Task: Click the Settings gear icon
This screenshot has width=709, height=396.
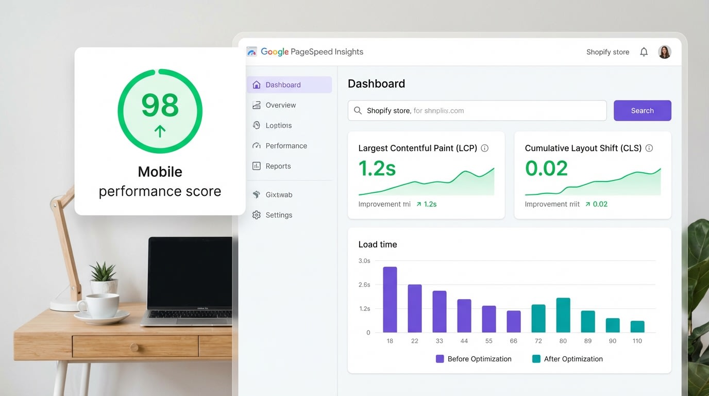Action: tap(257, 215)
